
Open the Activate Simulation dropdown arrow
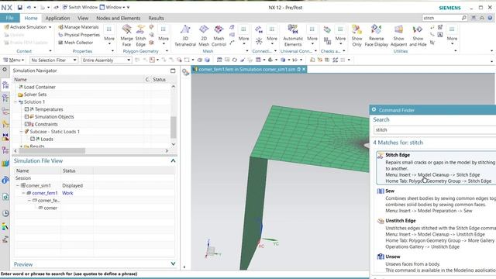click(50, 27)
